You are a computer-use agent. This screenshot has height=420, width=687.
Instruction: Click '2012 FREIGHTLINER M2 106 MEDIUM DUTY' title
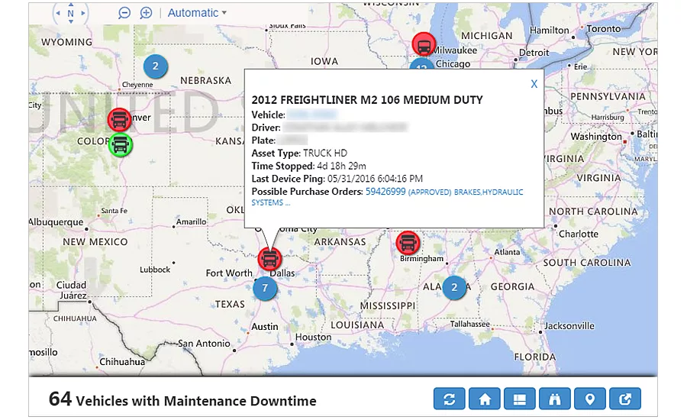tap(367, 100)
